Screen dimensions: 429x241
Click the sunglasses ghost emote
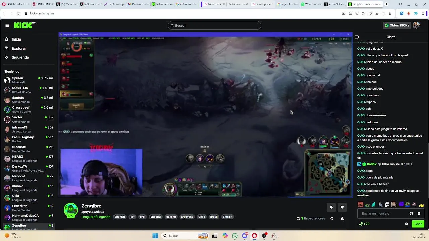[x=387, y=204]
